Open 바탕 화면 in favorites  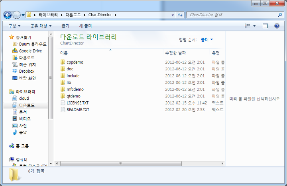point(24,78)
